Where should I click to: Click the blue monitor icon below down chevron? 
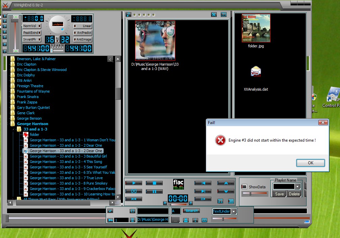pos(231,201)
